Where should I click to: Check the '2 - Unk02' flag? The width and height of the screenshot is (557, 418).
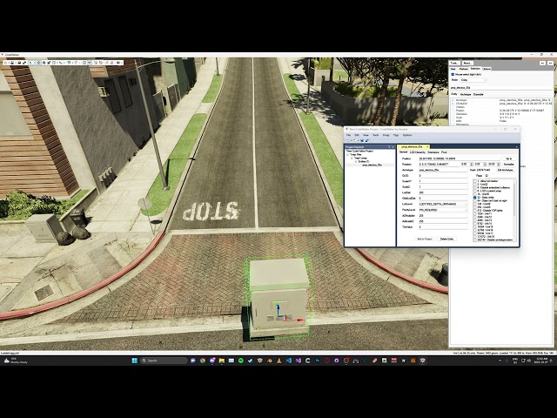click(475, 184)
